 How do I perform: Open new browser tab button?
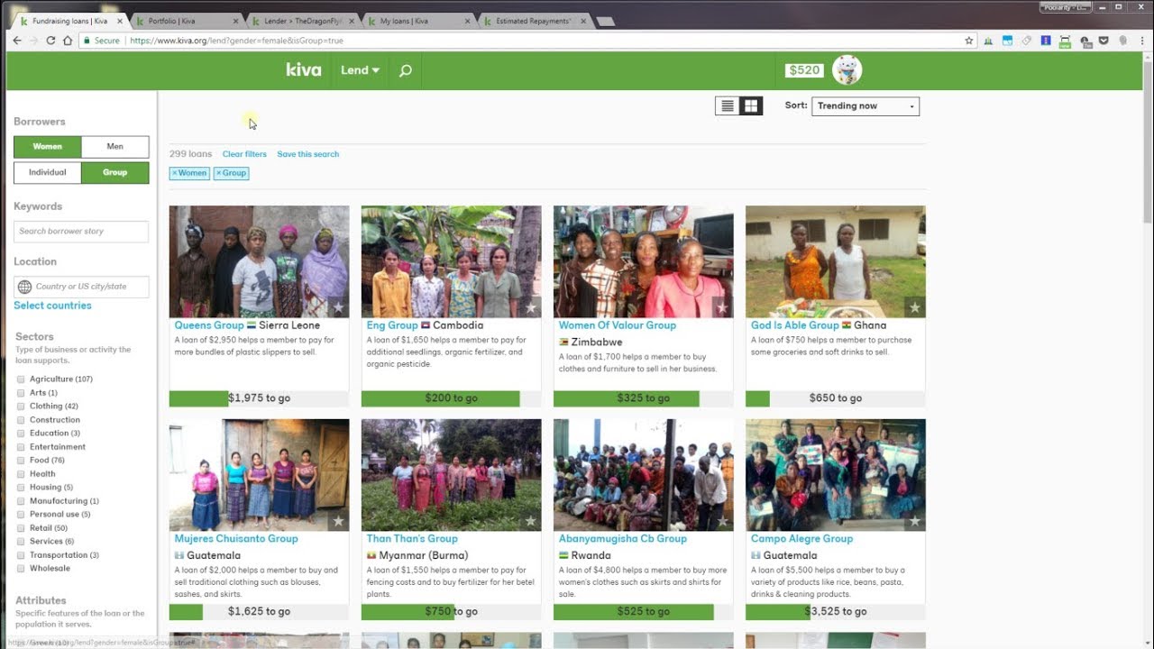coord(606,22)
